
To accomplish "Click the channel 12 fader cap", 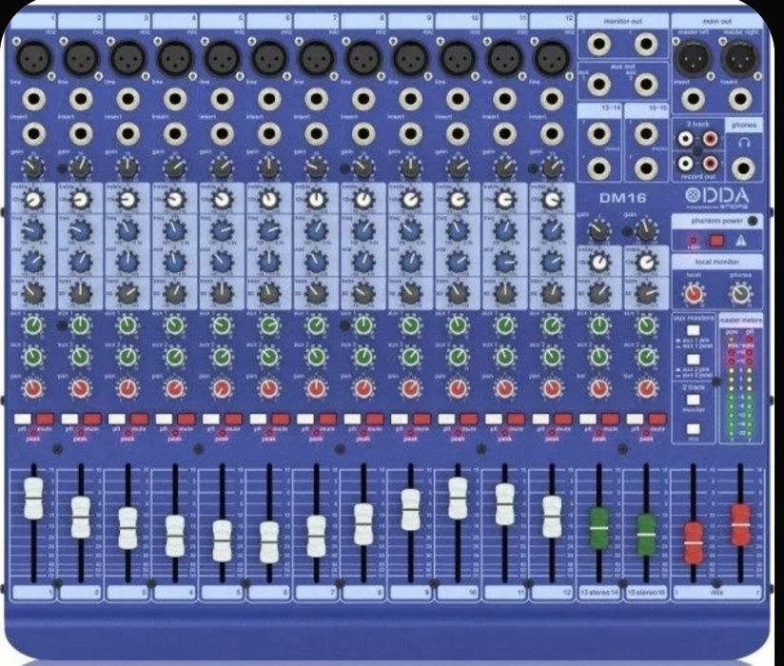I will pyautogui.click(x=552, y=517).
